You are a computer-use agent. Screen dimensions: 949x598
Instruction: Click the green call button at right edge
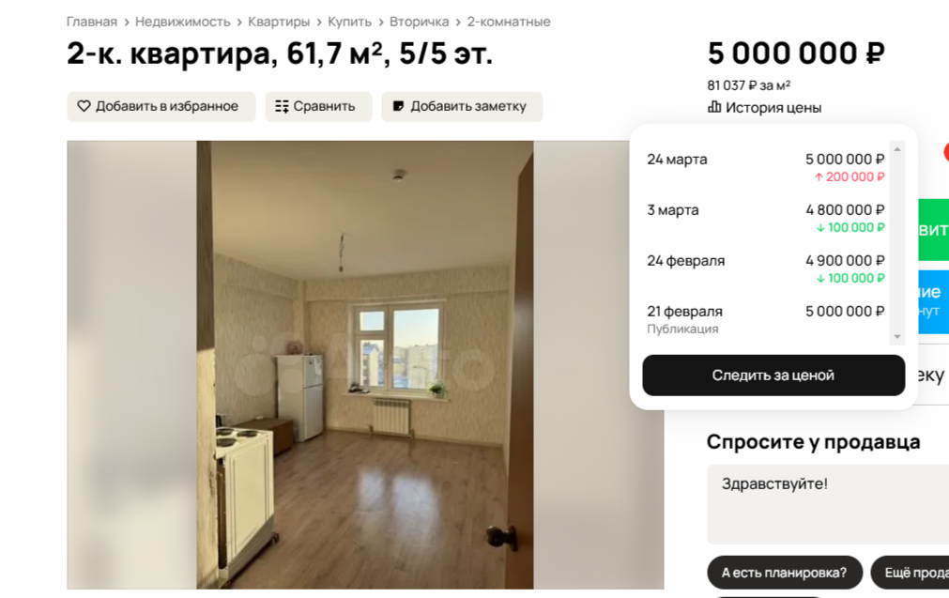(933, 230)
